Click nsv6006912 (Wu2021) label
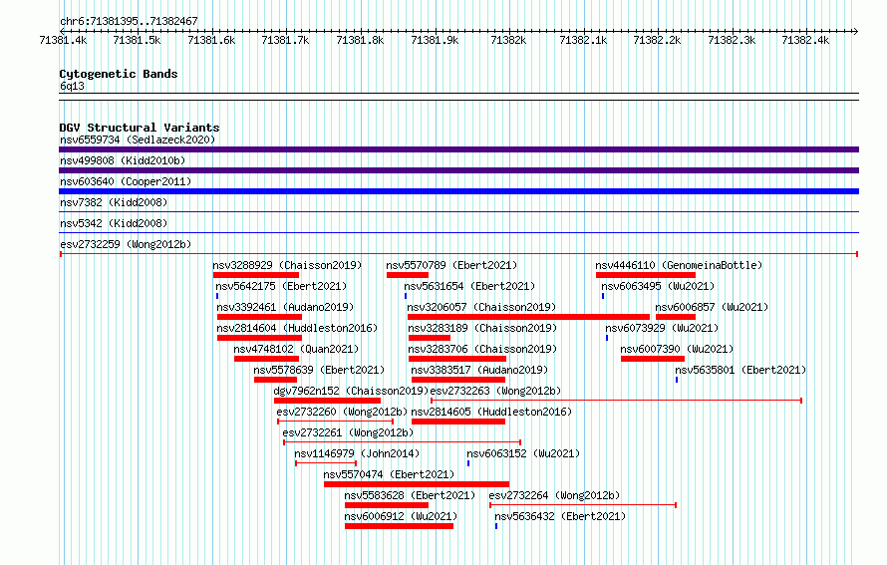Viewport: 887px width, 565px height. (401, 516)
